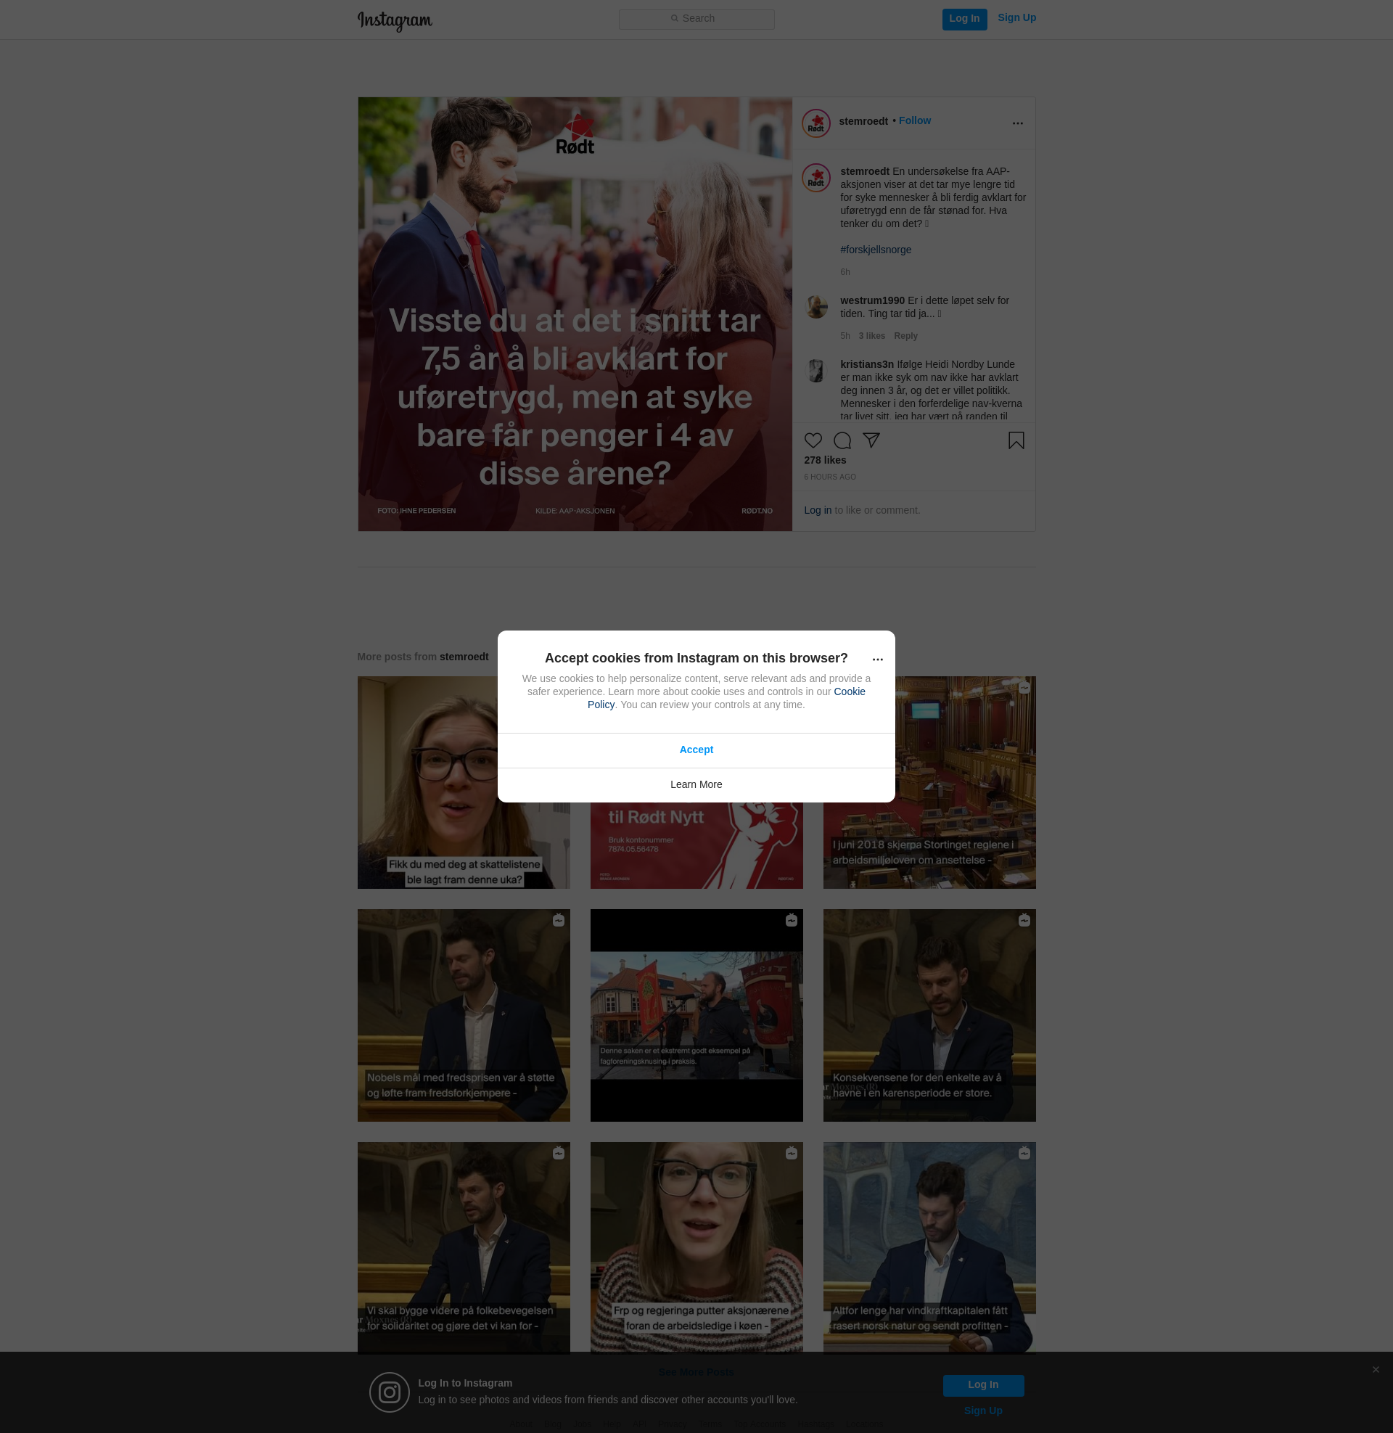
Task: Open the #forskjellsnorge hashtag
Action: coord(875,250)
